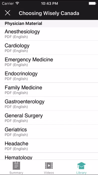The image size is (98, 175).
Task: Tap the battery icon in status bar
Action: (92, 4)
